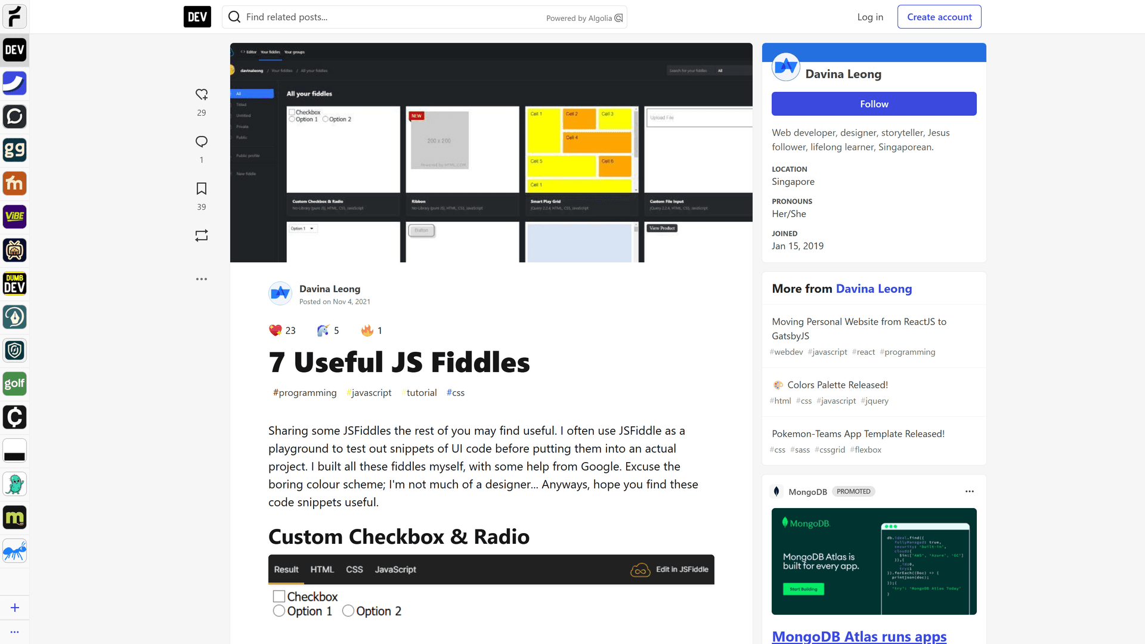This screenshot has width=1145, height=644.
Task: Switch to the CSS tab in the fiddle
Action: click(x=354, y=569)
